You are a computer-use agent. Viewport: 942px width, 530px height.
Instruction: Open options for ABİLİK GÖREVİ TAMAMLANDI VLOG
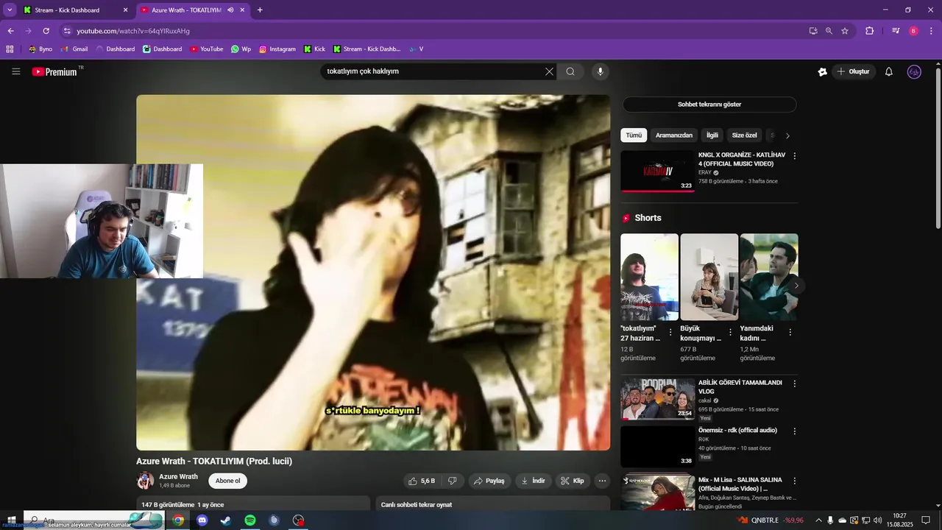click(x=794, y=384)
